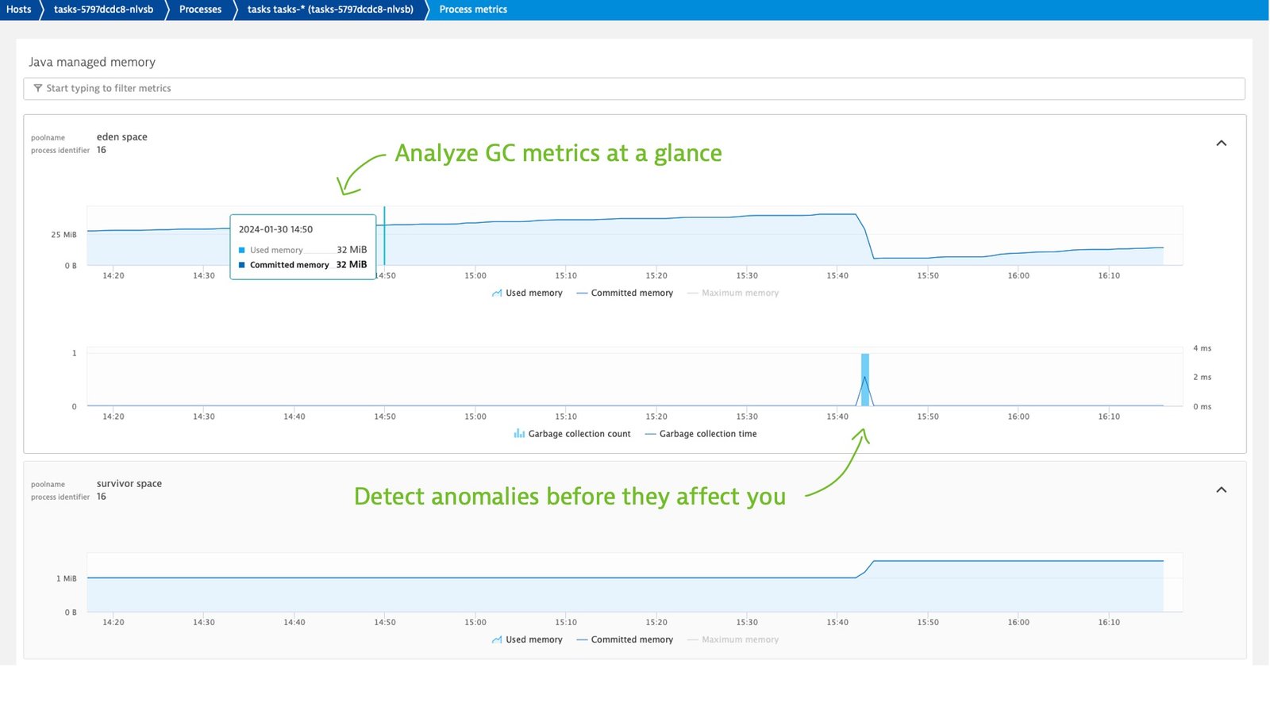Screen dimensions: 1270x714
Task: Click the 14:50 vertical cursor line in eden chart
Action: click(x=384, y=236)
